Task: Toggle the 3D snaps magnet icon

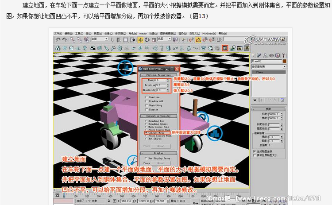Action: (191, 39)
